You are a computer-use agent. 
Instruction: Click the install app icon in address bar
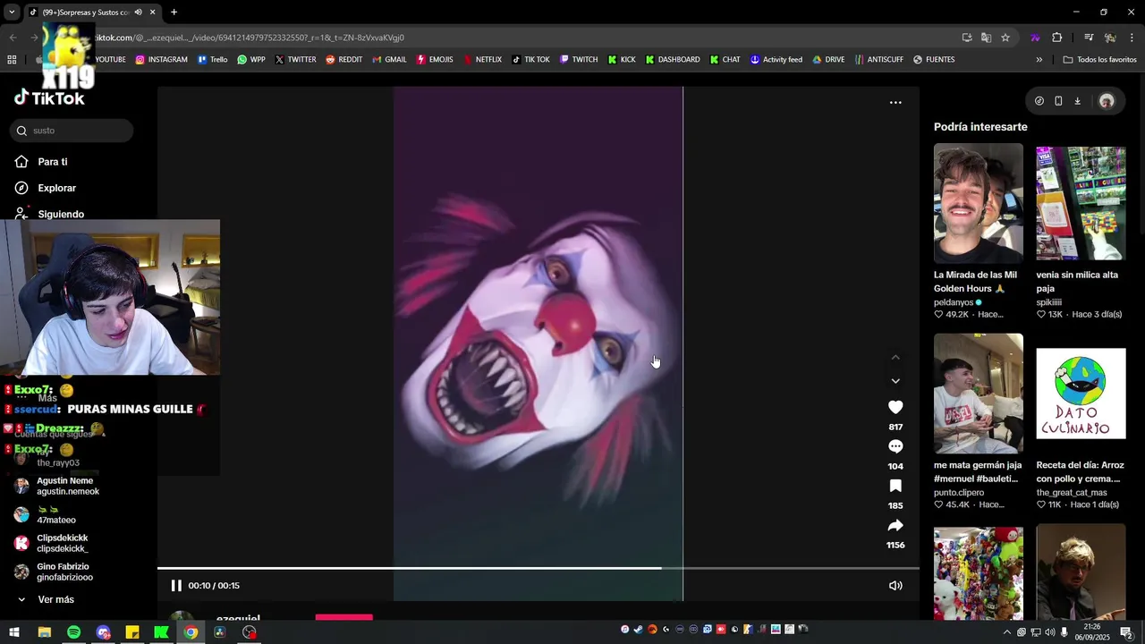tap(967, 38)
